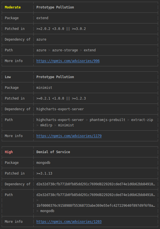Click 'phantomjs-prebuilt' in the path
Viewport: 160px width, 229px height.
(108, 120)
